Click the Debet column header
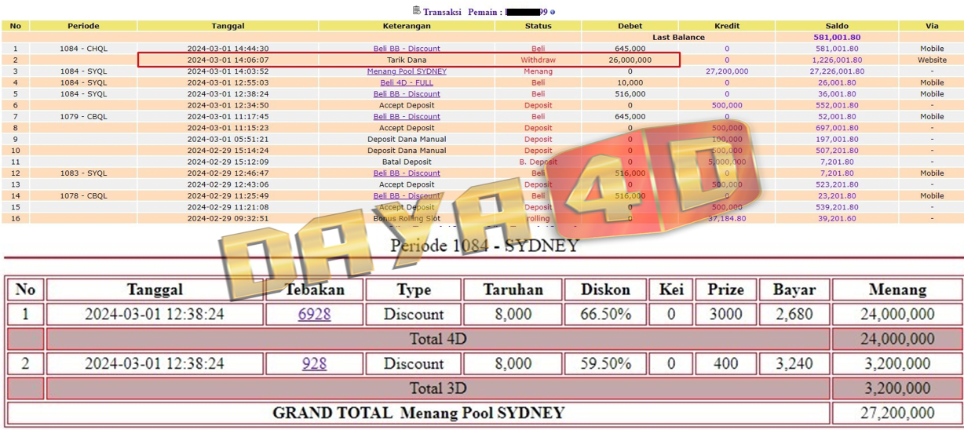The image size is (964, 430). click(630, 26)
